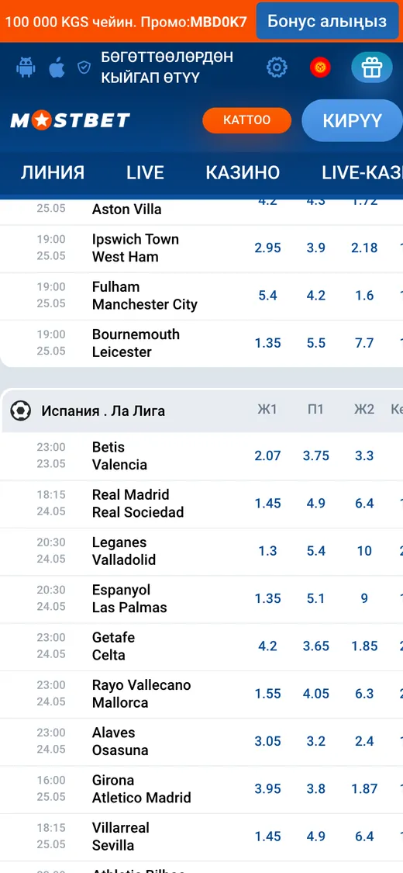The image size is (403, 873).
Task: Select draw odds 3.75 for Betis vs Valencia
Action: pyautogui.click(x=315, y=456)
